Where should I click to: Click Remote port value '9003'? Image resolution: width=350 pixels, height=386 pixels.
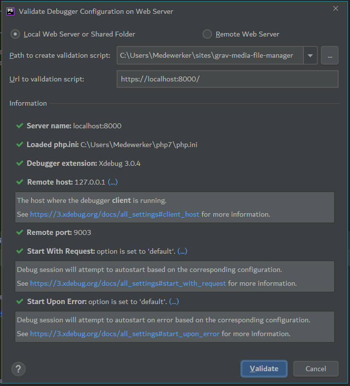(x=82, y=232)
